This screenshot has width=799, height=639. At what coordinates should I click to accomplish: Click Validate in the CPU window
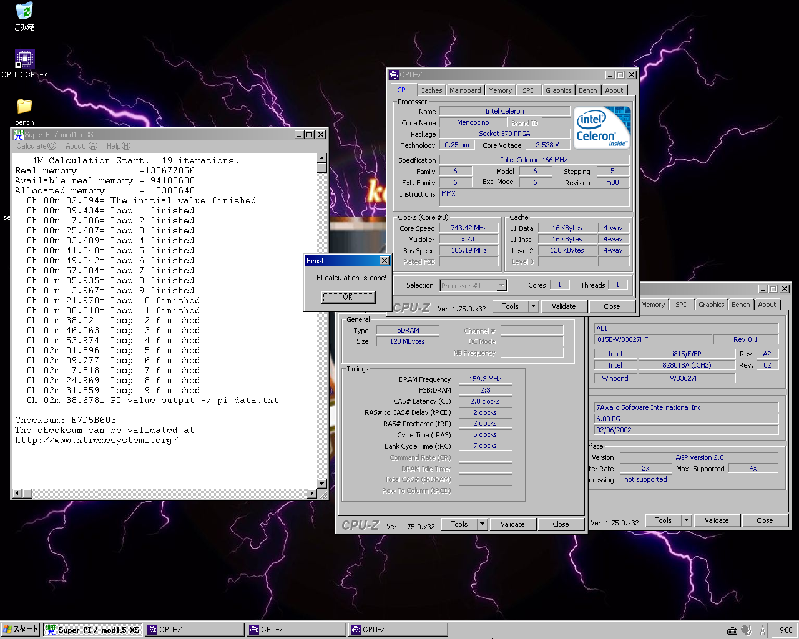pyautogui.click(x=564, y=306)
